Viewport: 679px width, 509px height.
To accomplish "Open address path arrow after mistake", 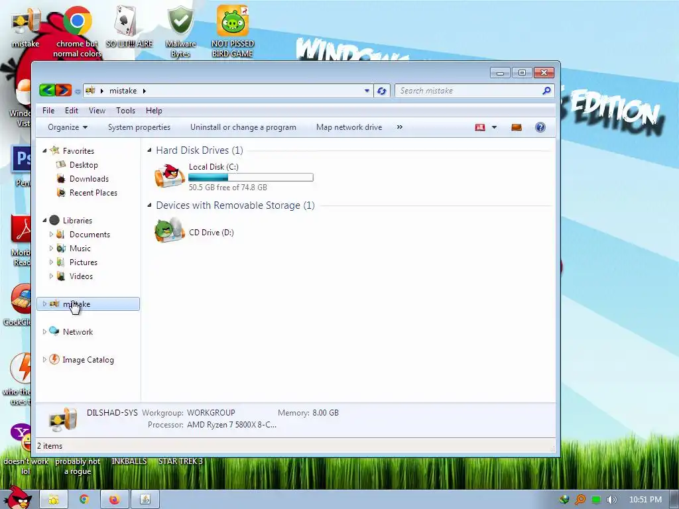I will pos(144,91).
